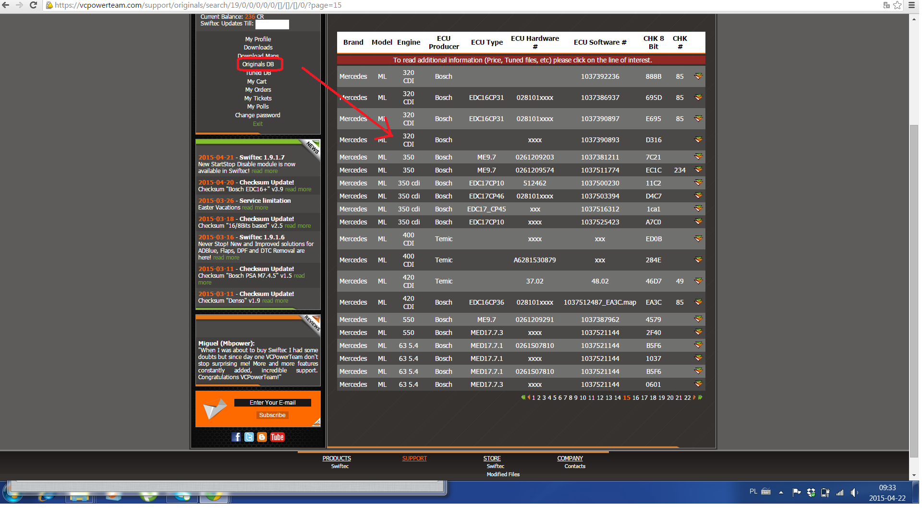This screenshot has height=519, width=922.
Task: Click the system tray volume icon
Action: pos(854,493)
